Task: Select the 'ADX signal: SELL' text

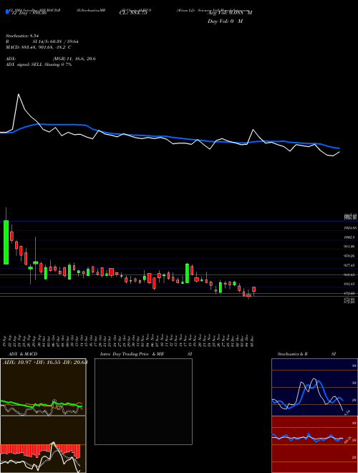Action: click(24, 64)
